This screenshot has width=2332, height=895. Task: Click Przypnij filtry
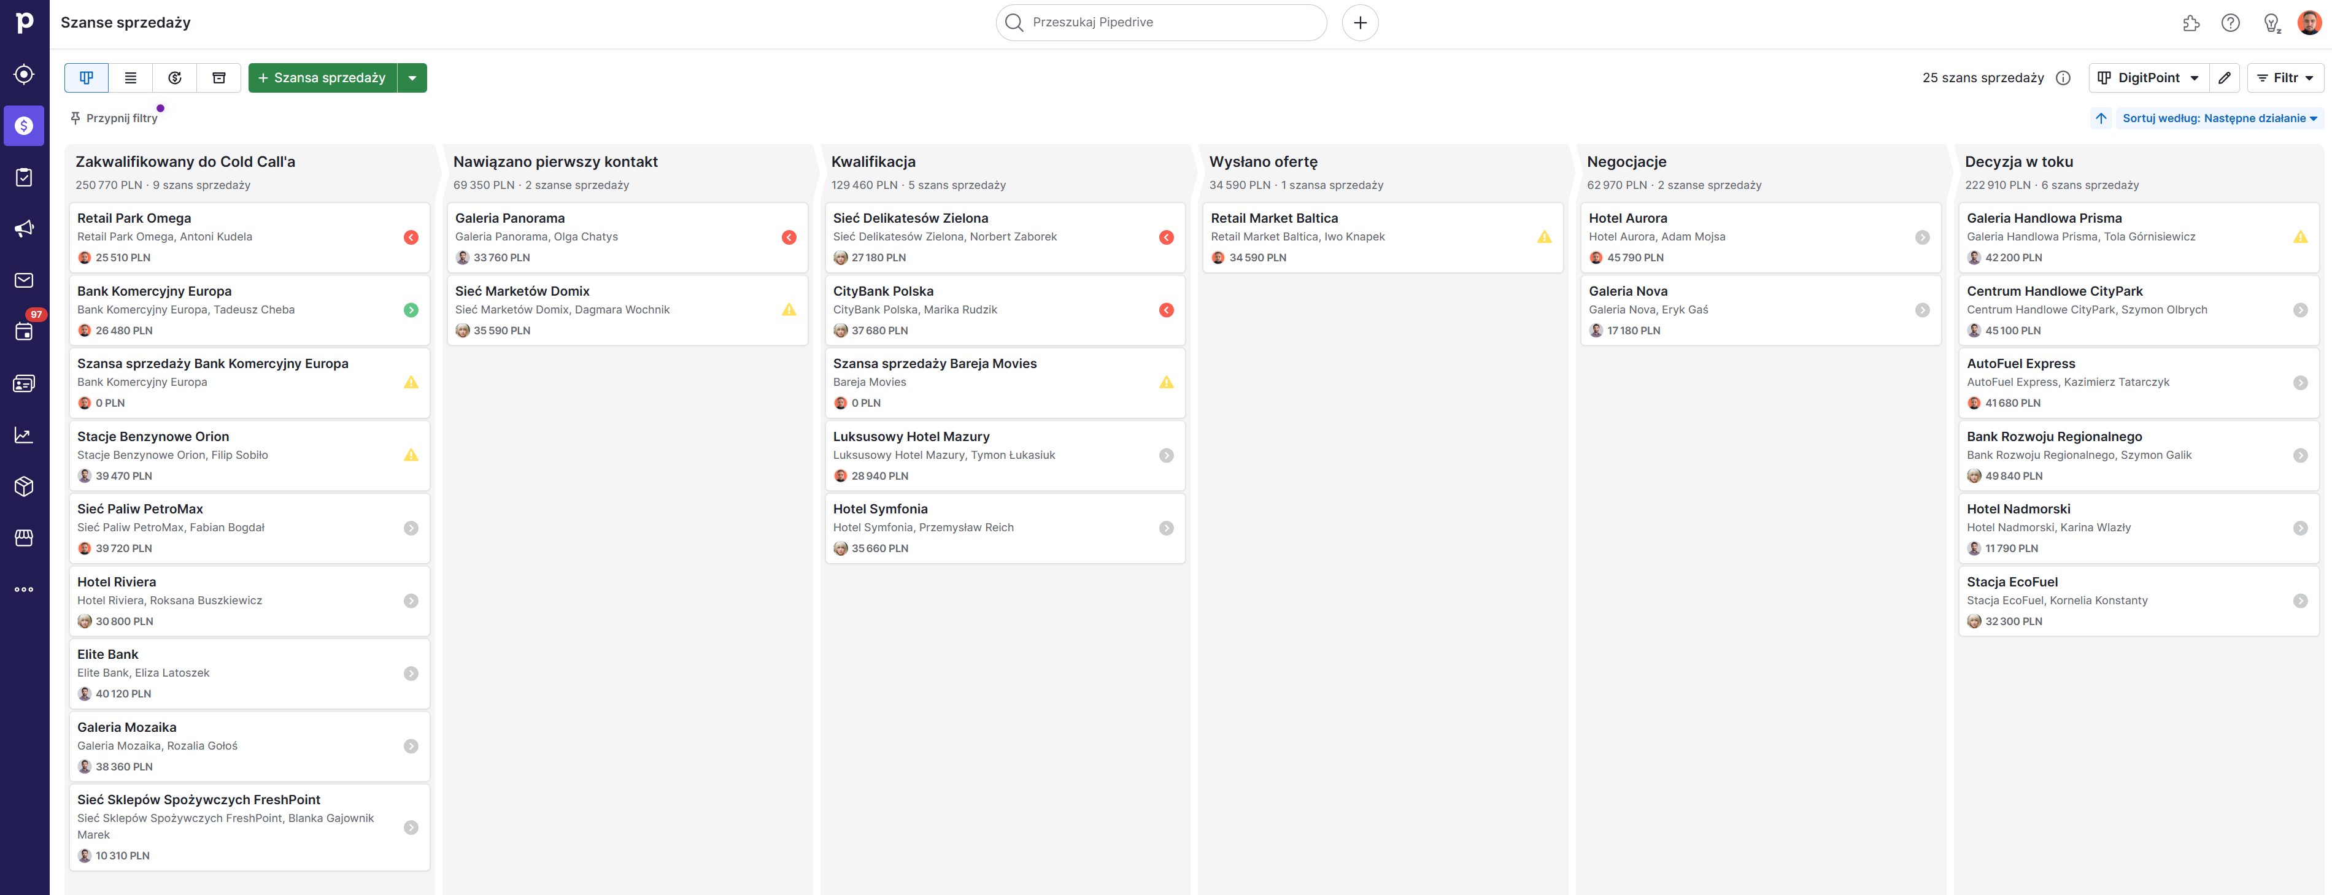[x=114, y=118]
